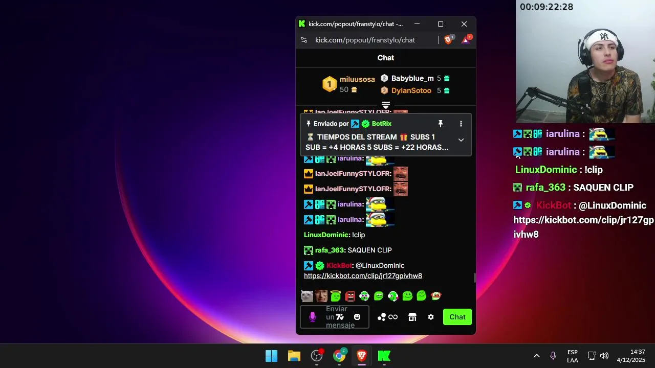Click the microphone tray icon
655x368 pixels.
coord(553,356)
